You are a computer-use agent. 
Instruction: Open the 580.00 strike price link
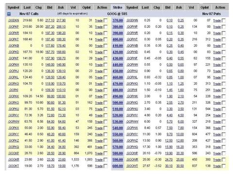pyautogui.click(x=117, y=153)
